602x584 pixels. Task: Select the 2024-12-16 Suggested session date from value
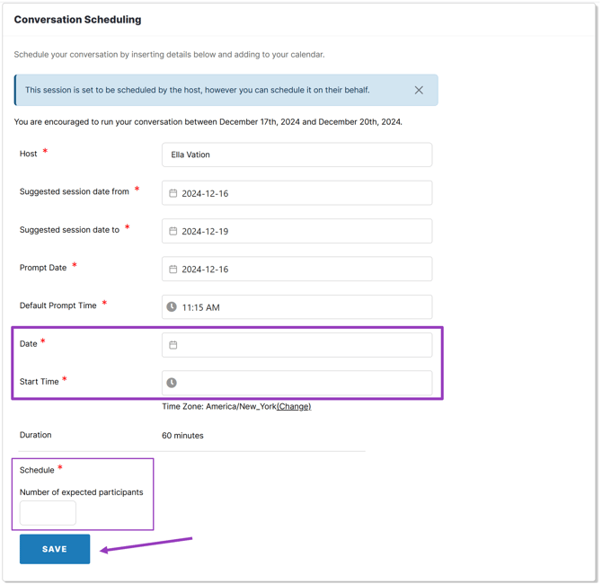[x=205, y=193]
